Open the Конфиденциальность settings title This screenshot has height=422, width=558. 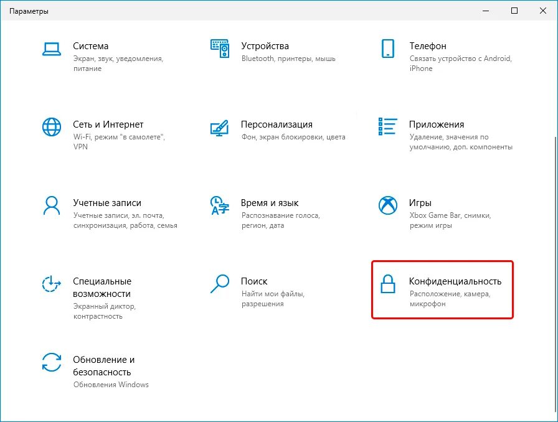(x=455, y=281)
